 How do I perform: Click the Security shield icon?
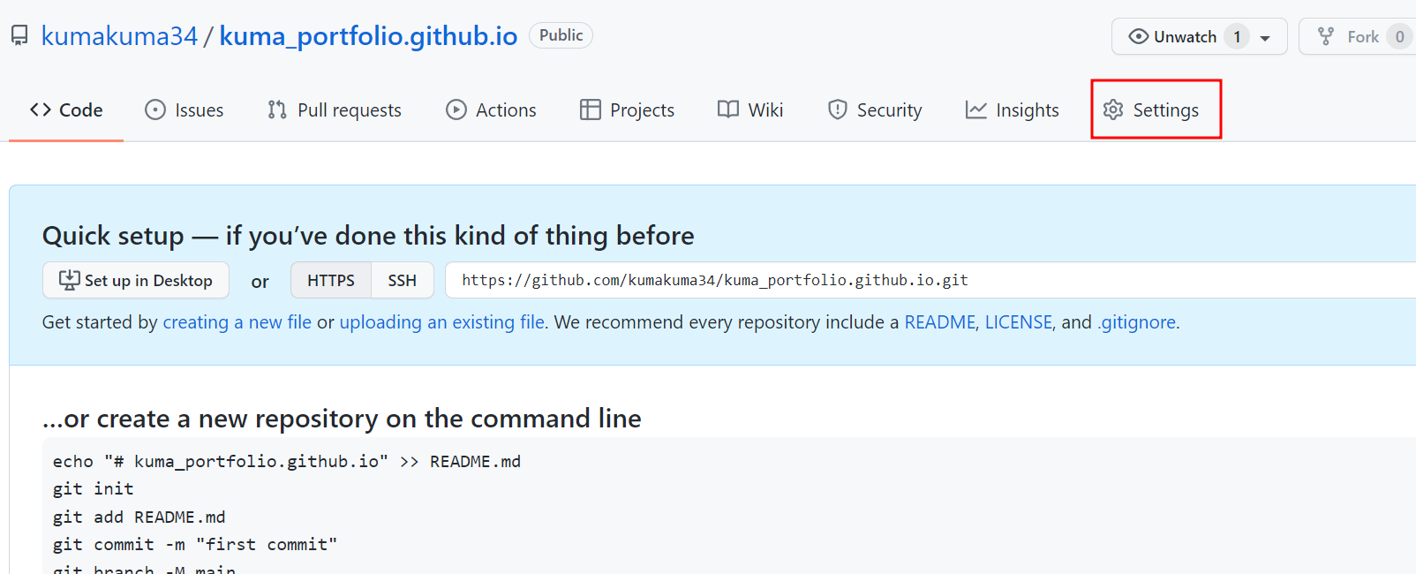[838, 110]
